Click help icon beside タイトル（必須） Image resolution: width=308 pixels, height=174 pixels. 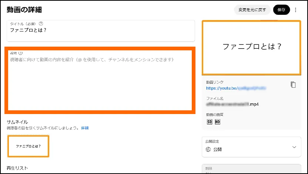pos(41,24)
